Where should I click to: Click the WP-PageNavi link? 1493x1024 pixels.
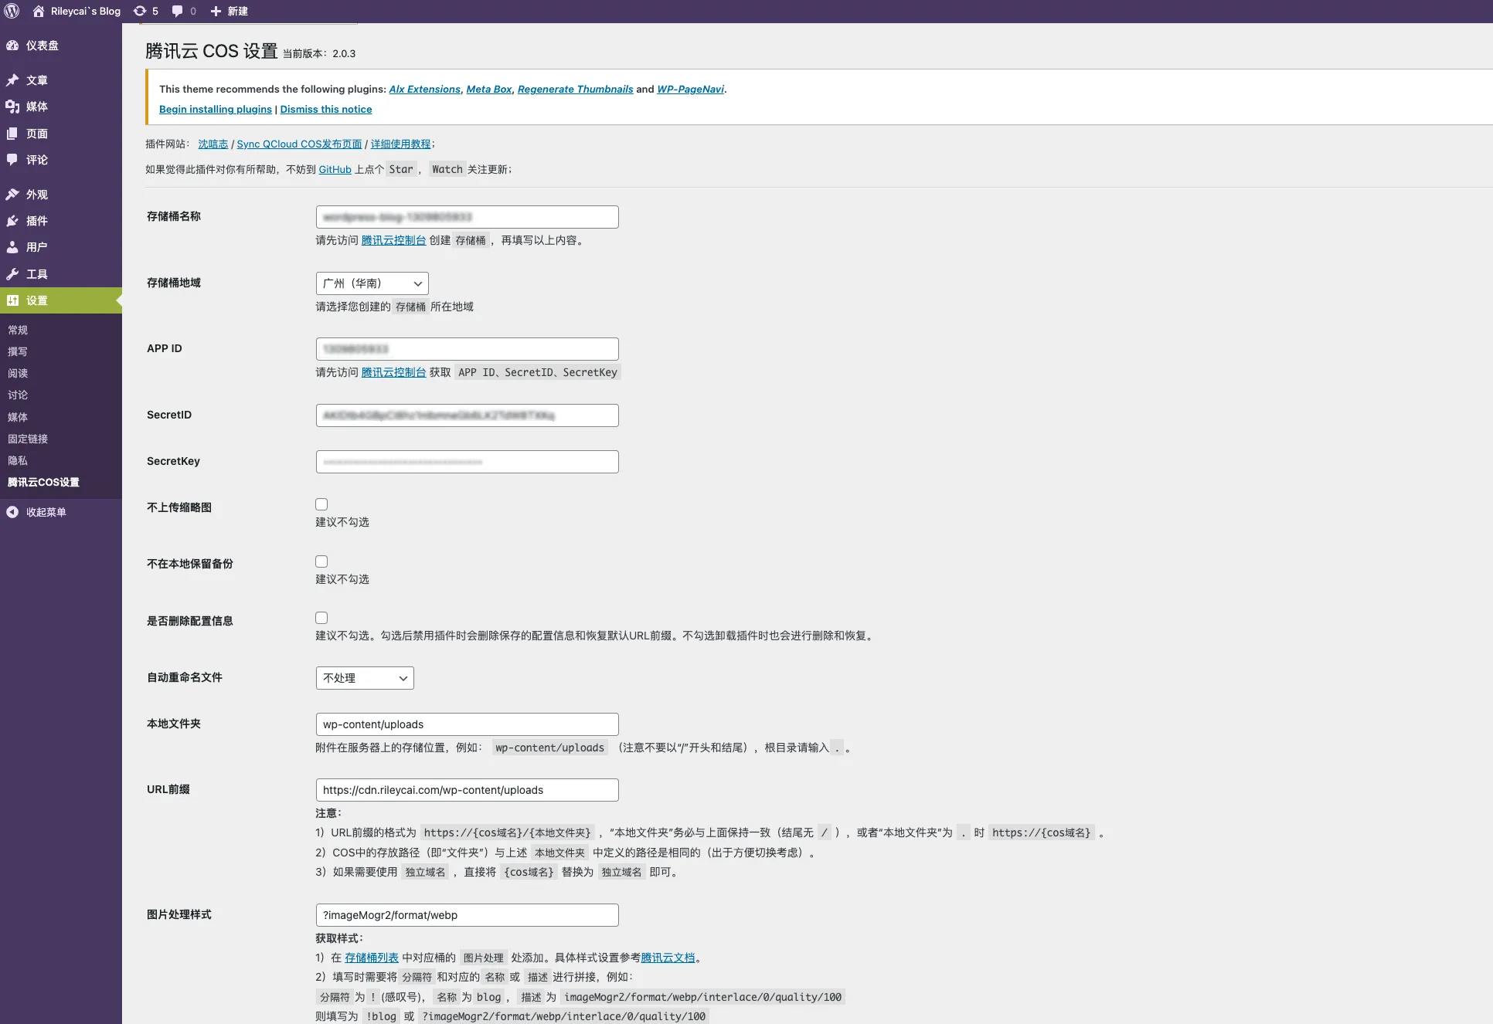point(690,89)
